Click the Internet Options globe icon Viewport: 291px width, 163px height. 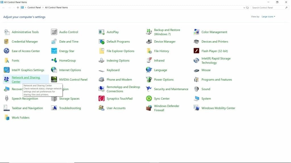(54, 70)
